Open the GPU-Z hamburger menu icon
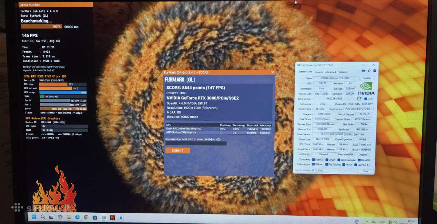The width and height of the screenshot is (437, 224). (375, 71)
